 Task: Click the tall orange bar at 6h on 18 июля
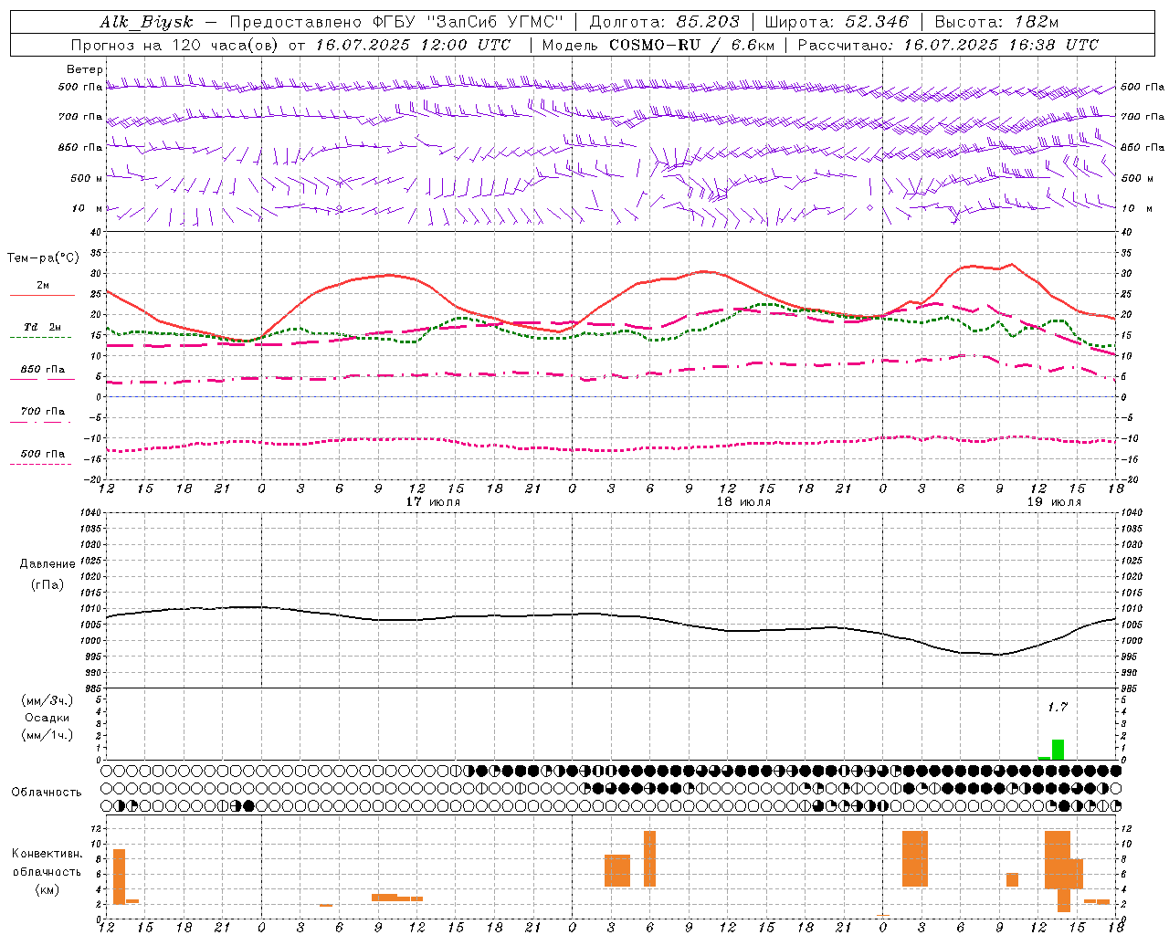[649, 858]
